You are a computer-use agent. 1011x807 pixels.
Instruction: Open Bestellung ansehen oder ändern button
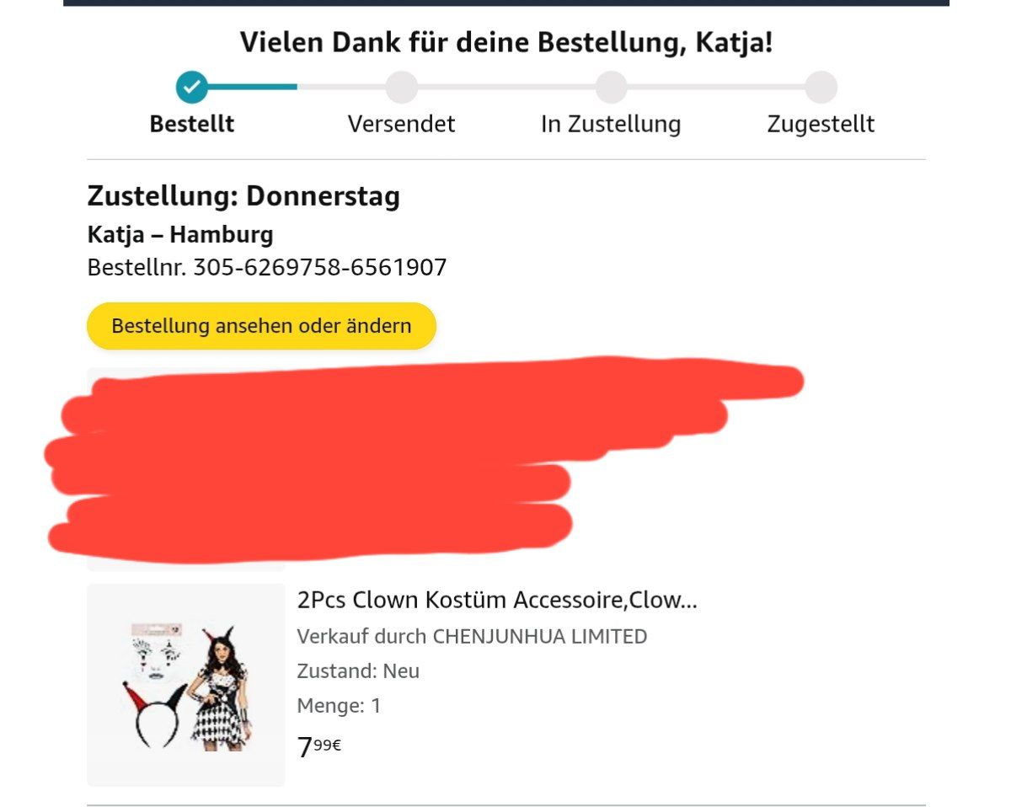261,326
